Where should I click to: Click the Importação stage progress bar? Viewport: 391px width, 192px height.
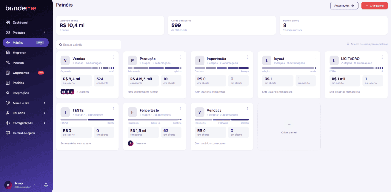pyautogui.click(x=222, y=68)
